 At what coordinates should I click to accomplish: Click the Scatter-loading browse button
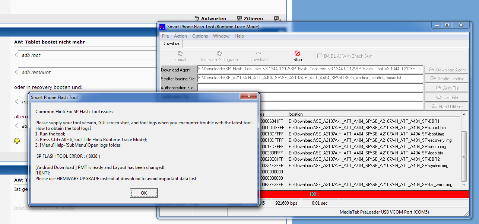coord(447,79)
